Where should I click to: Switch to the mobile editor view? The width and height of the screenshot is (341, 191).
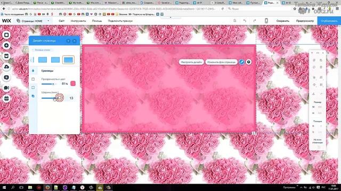266,21
